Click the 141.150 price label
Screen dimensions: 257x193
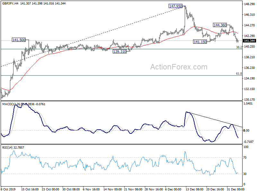pos(200,42)
